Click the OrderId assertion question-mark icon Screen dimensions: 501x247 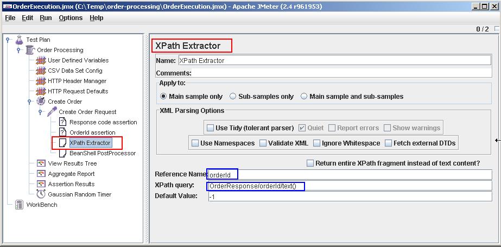tap(64, 132)
